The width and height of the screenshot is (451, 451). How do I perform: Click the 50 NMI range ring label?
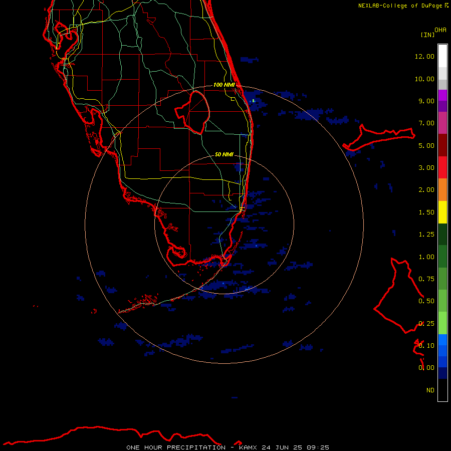pos(224,154)
